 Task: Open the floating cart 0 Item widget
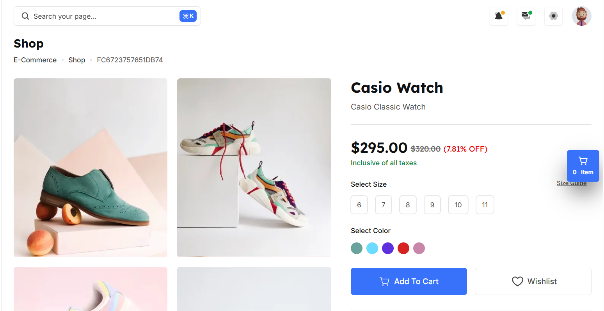click(x=583, y=166)
